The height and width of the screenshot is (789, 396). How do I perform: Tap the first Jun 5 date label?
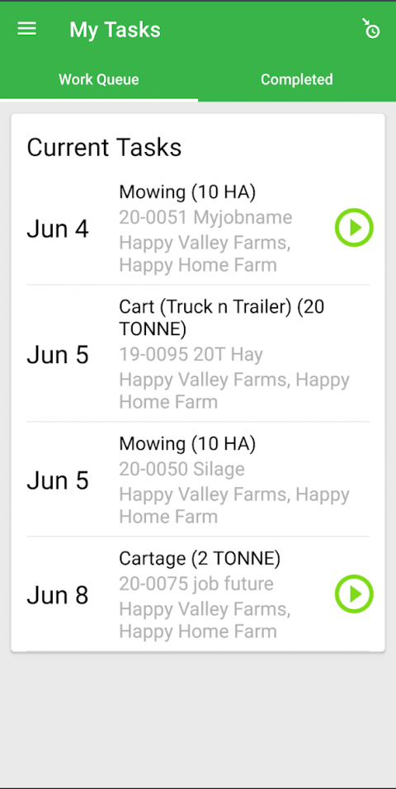pyautogui.click(x=58, y=355)
